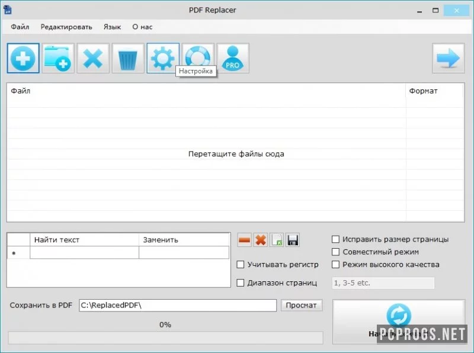Click the PRO user icon

pos(233,58)
